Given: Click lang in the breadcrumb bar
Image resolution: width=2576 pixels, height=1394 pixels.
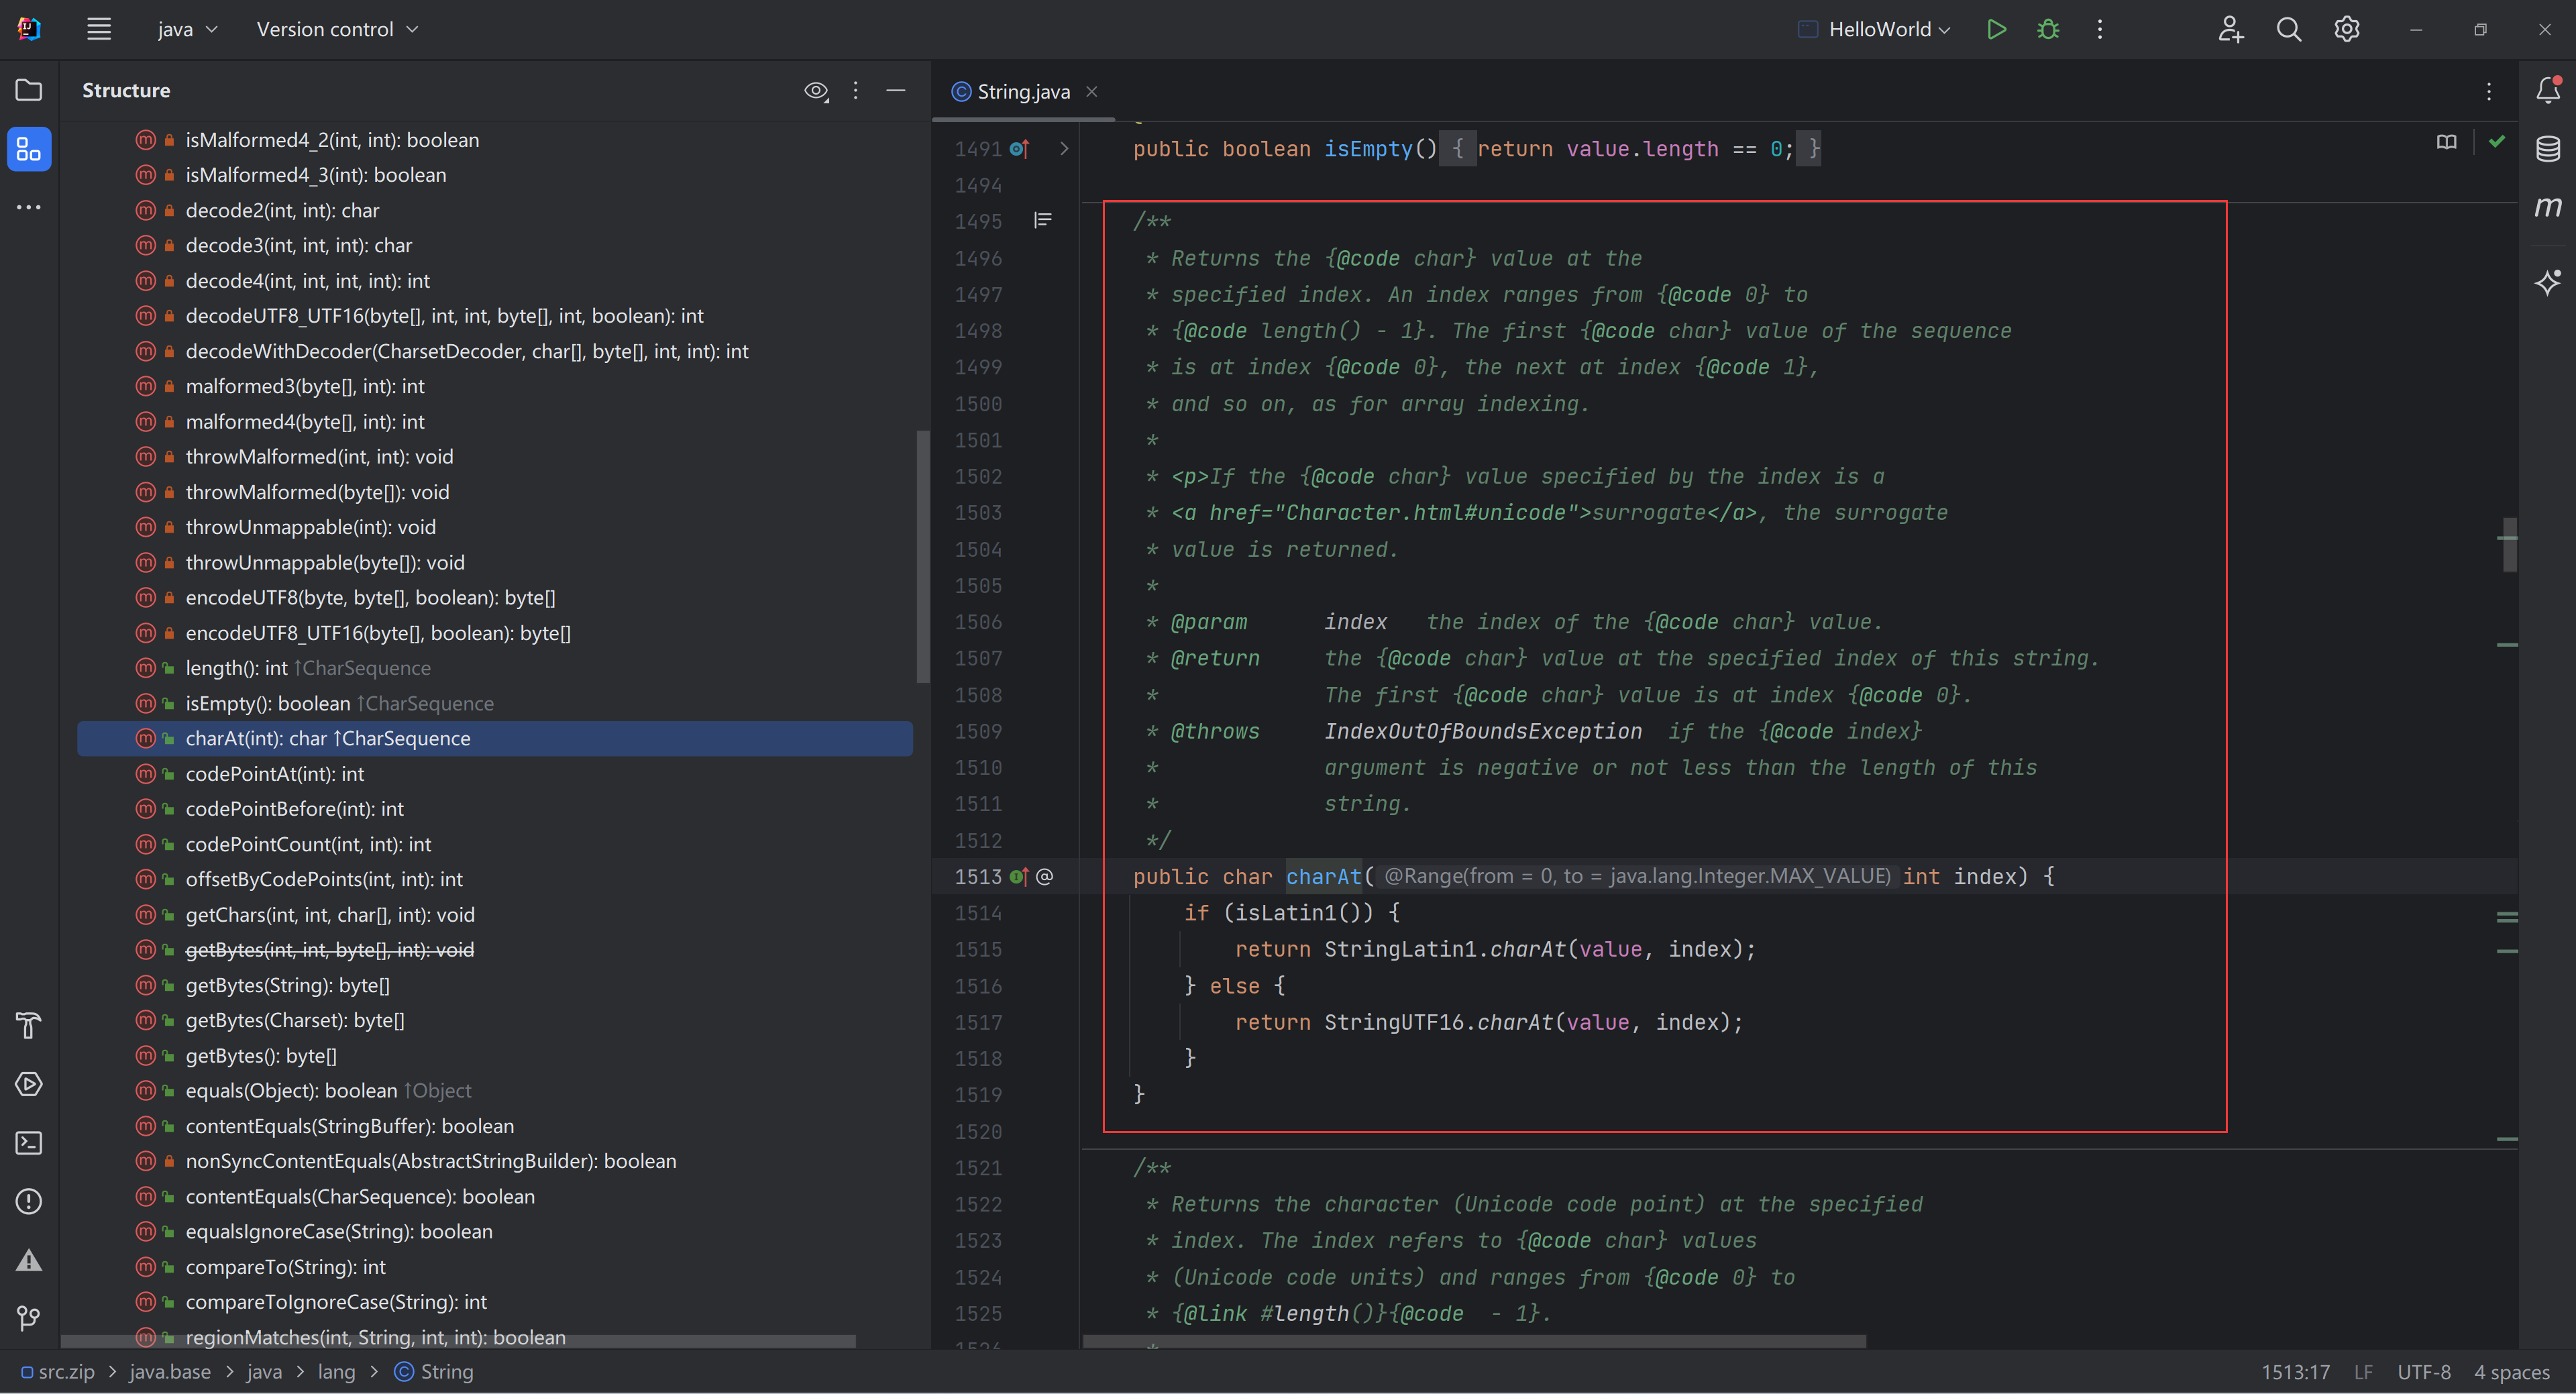Looking at the screenshot, I should click(336, 1372).
